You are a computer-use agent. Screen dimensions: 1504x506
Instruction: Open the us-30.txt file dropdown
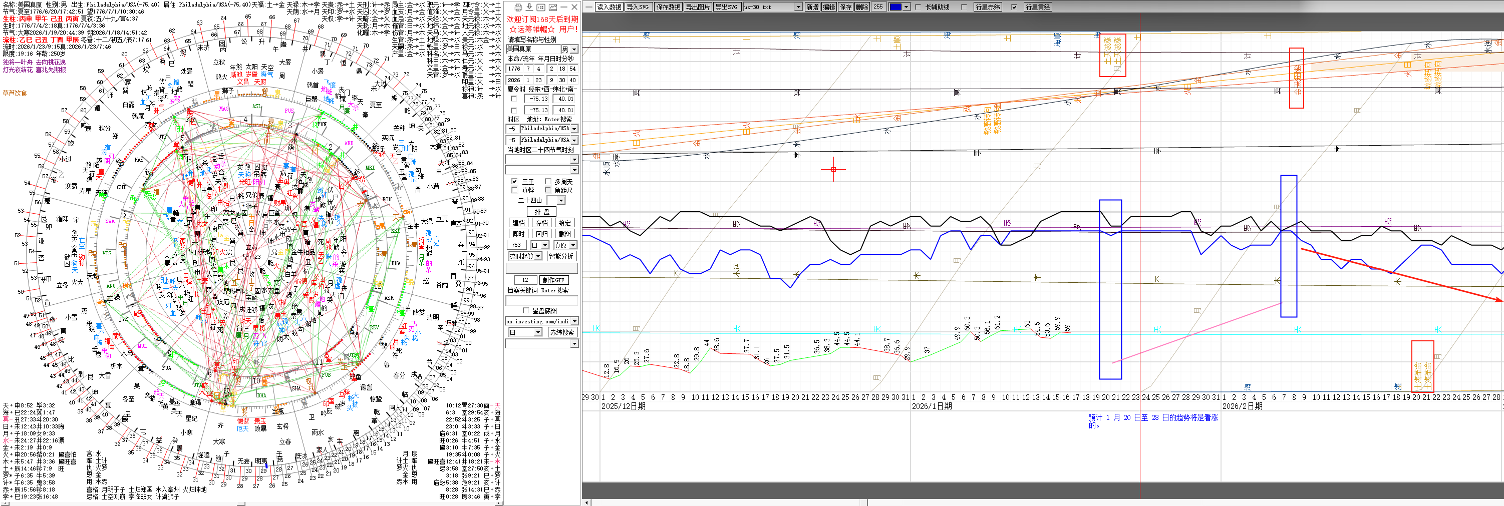coord(798,7)
